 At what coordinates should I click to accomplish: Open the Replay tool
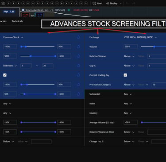click(x=112, y=4)
